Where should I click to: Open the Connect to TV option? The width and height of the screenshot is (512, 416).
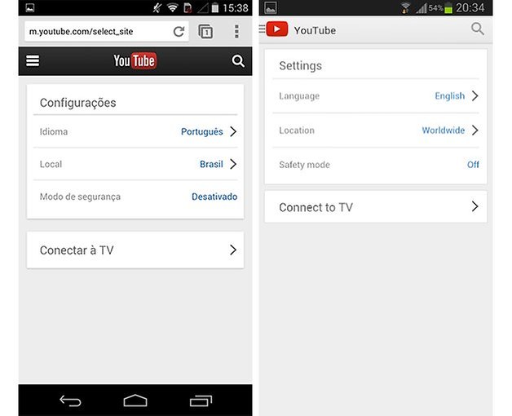pos(376,207)
